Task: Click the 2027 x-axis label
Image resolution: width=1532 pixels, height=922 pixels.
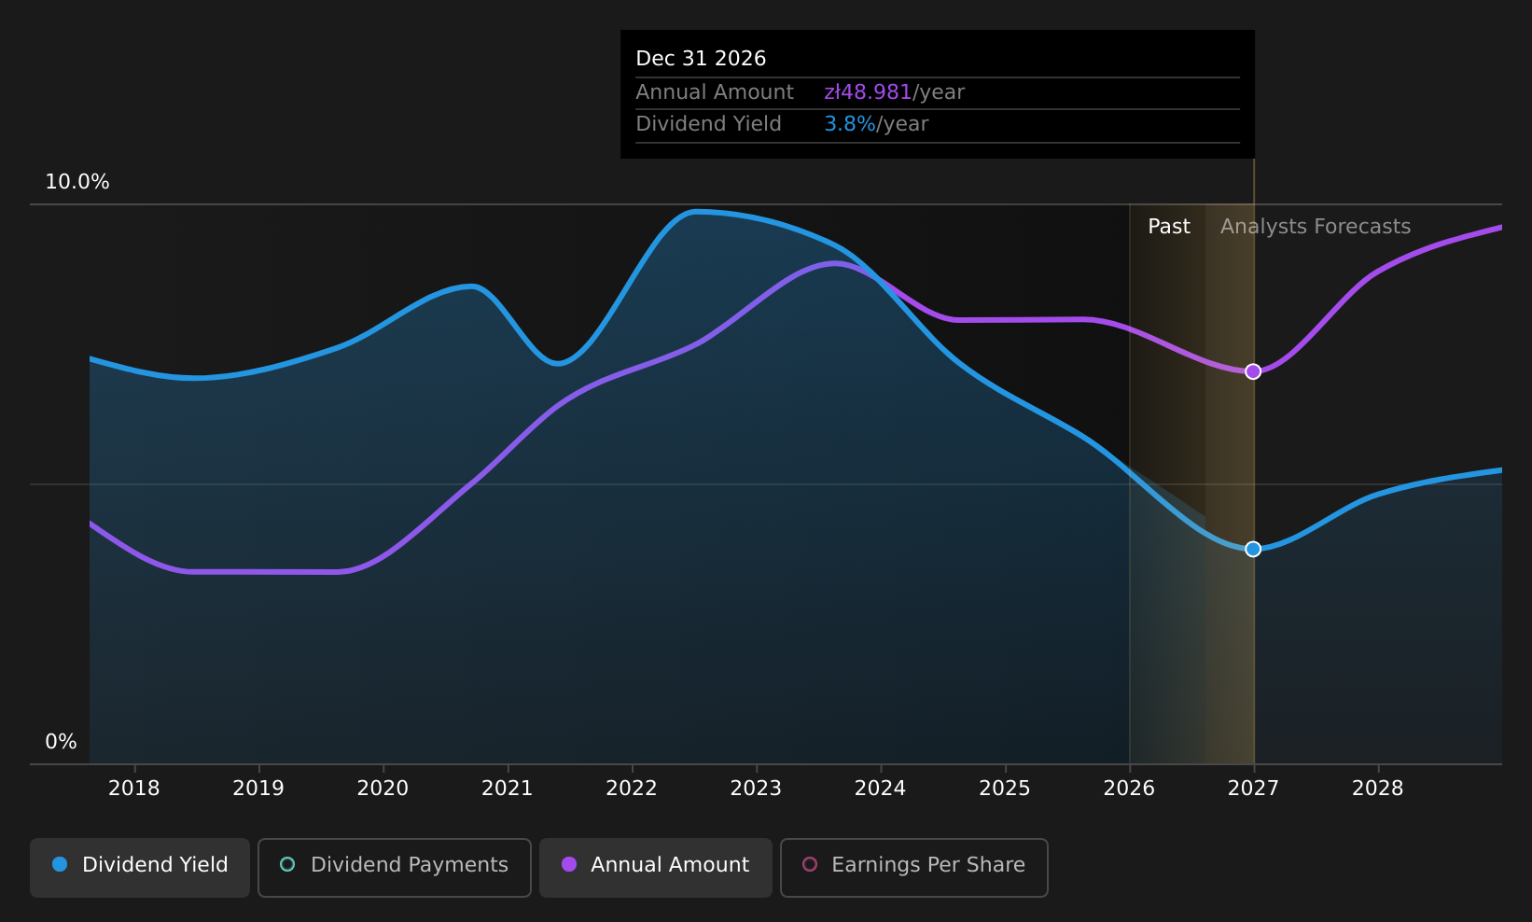Action: pyautogui.click(x=1253, y=789)
